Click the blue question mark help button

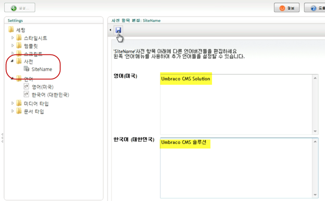point(315,8)
